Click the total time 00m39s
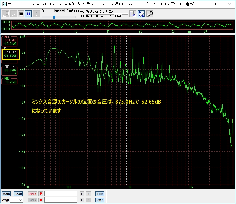This screenshot has height=204, width=236. click(x=72, y=11)
